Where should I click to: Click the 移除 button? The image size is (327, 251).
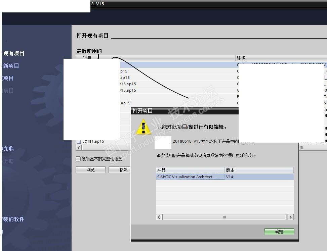pos(120,170)
